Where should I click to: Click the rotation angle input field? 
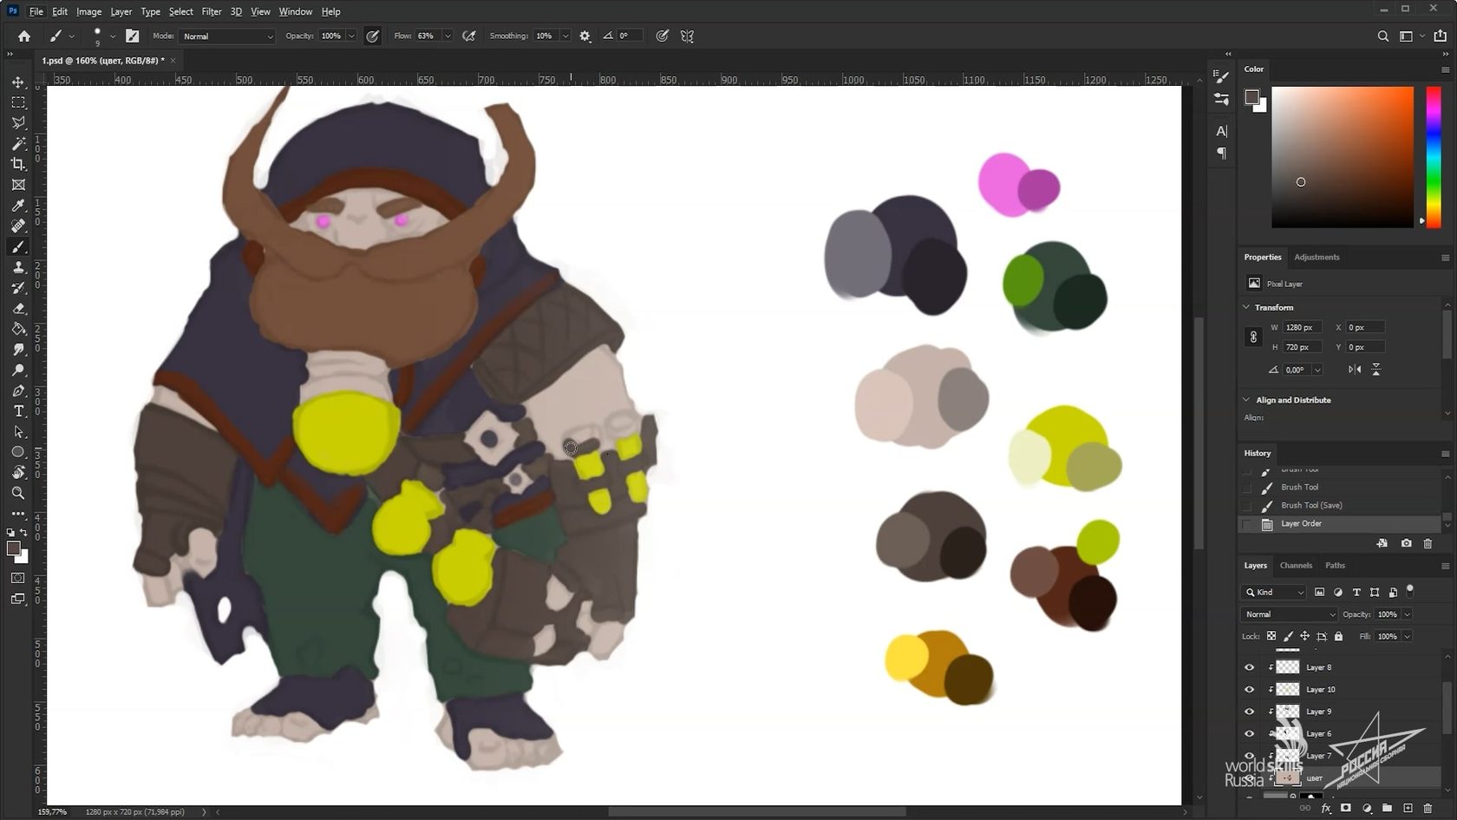1297,370
